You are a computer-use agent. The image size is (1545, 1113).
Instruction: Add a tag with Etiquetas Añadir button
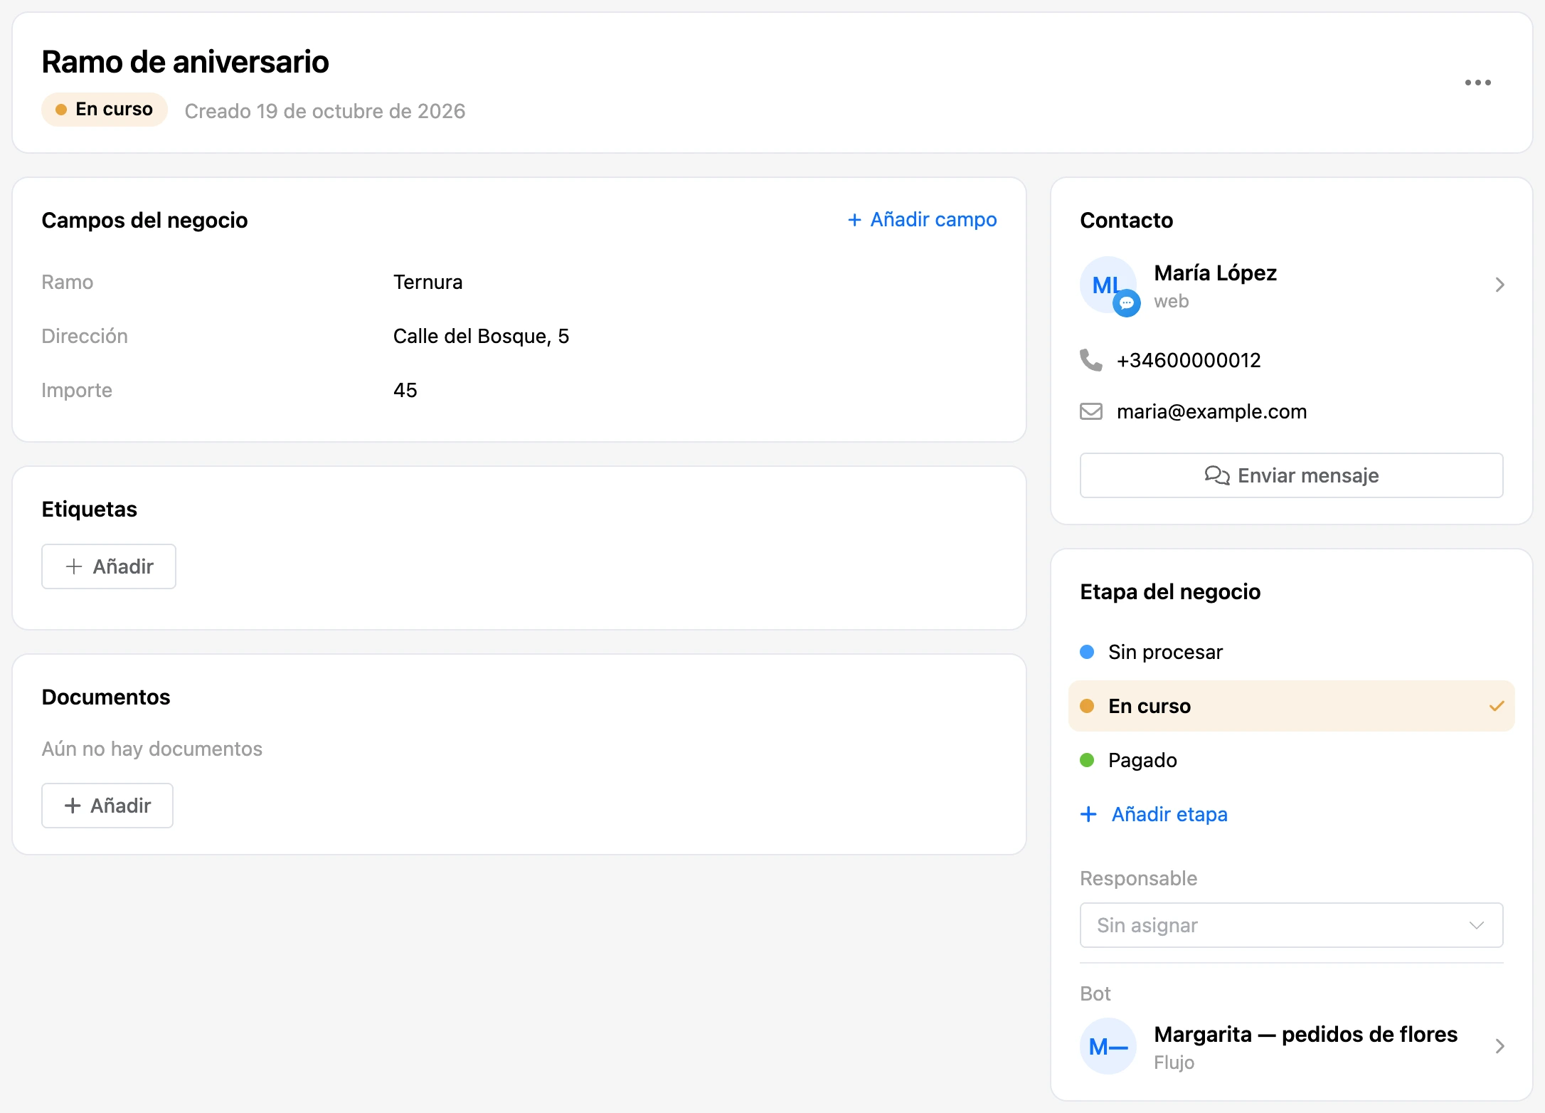(109, 566)
